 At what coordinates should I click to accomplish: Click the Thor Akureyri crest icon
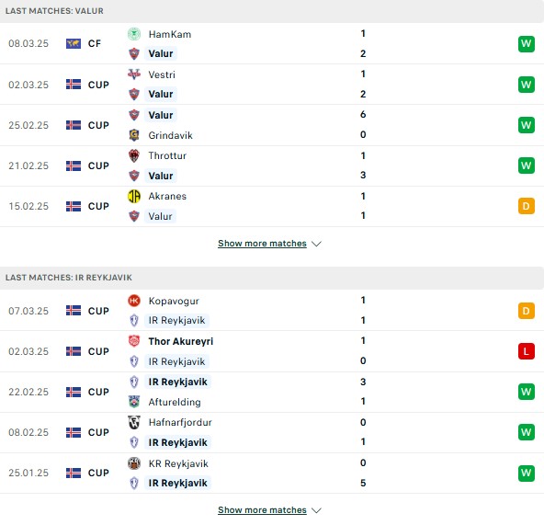[134, 341]
